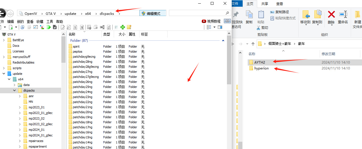Open the Help (帮助) menu in OpenIV
The height and width of the screenshot is (149, 362).
pyautogui.click(x=59, y=22)
